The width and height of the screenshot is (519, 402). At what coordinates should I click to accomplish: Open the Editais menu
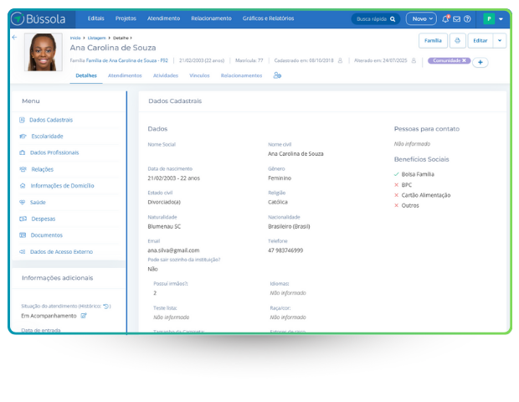[96, 18]
